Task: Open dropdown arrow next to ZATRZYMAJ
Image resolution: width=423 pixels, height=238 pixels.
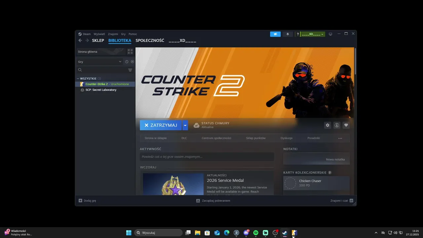Action: click(x=185, y=125)
